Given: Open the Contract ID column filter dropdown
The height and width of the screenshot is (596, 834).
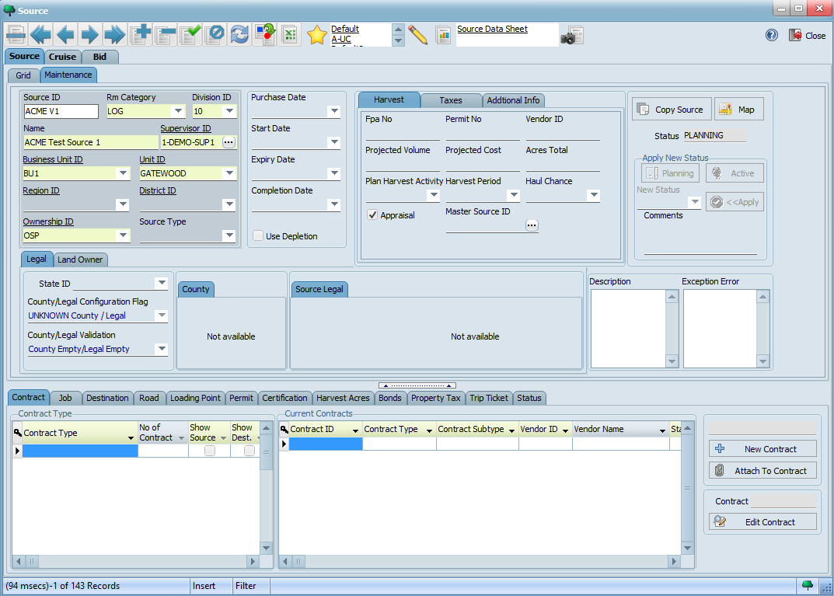Looking at the screenshot, I should [x=356, y=430].
